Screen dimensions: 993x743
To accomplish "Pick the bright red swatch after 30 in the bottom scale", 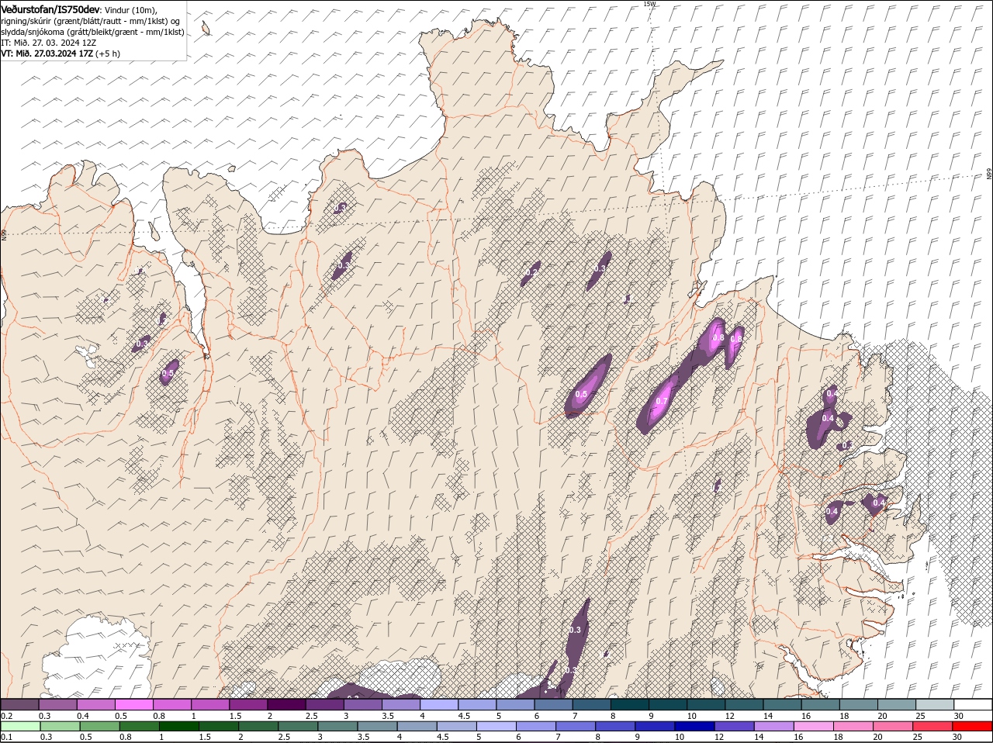I will click(x=972, y=727).
